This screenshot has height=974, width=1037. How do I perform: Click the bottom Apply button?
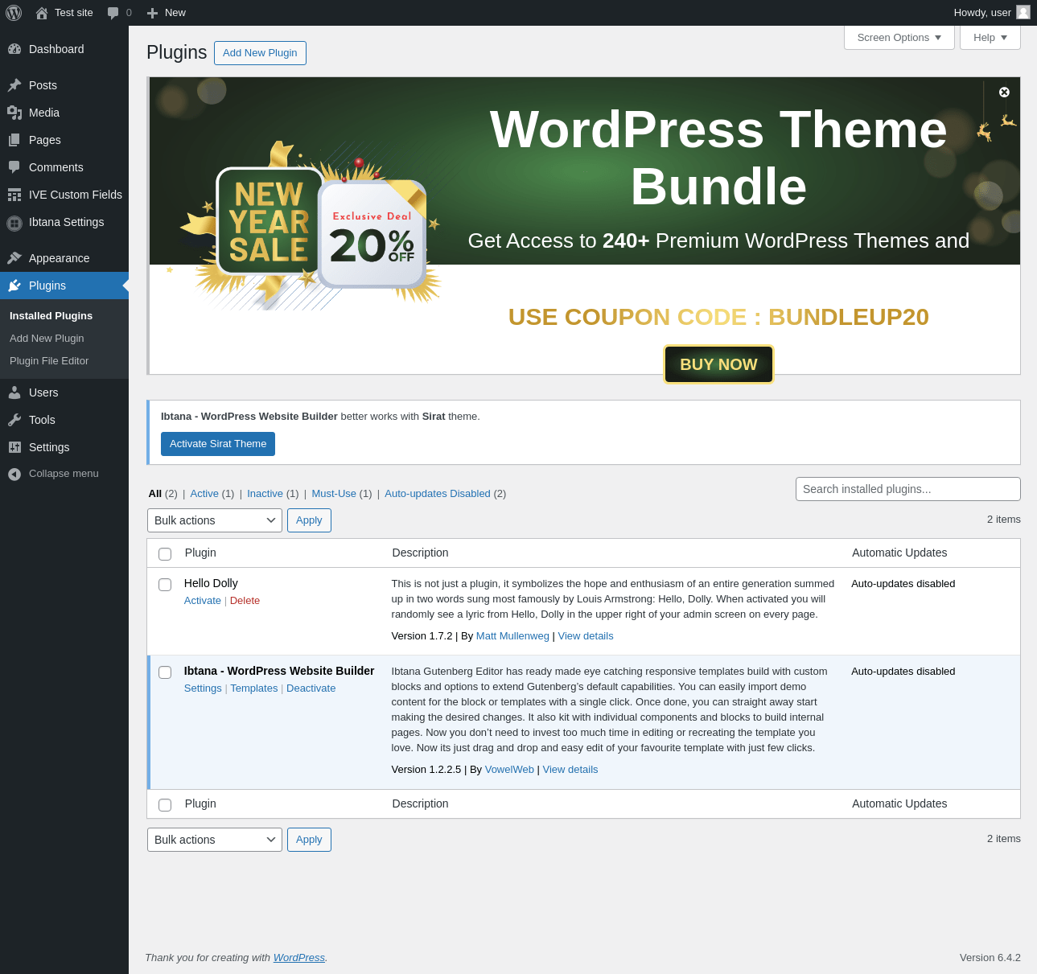[x=309, y=840]
